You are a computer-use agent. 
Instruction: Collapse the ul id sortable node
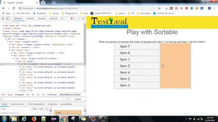tap(18, 64)
